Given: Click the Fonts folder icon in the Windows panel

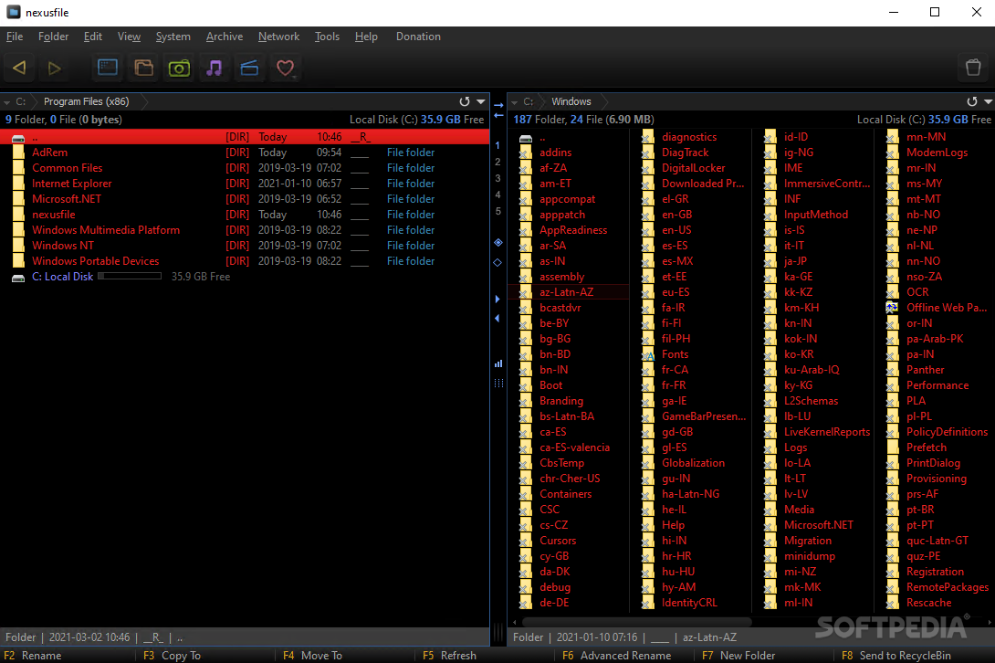Looking at the screenshot, I should [x=648, y=354].
